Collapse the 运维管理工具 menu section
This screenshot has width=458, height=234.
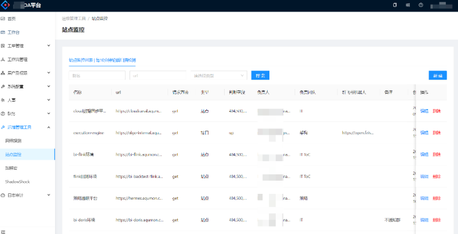coord(48,127)
